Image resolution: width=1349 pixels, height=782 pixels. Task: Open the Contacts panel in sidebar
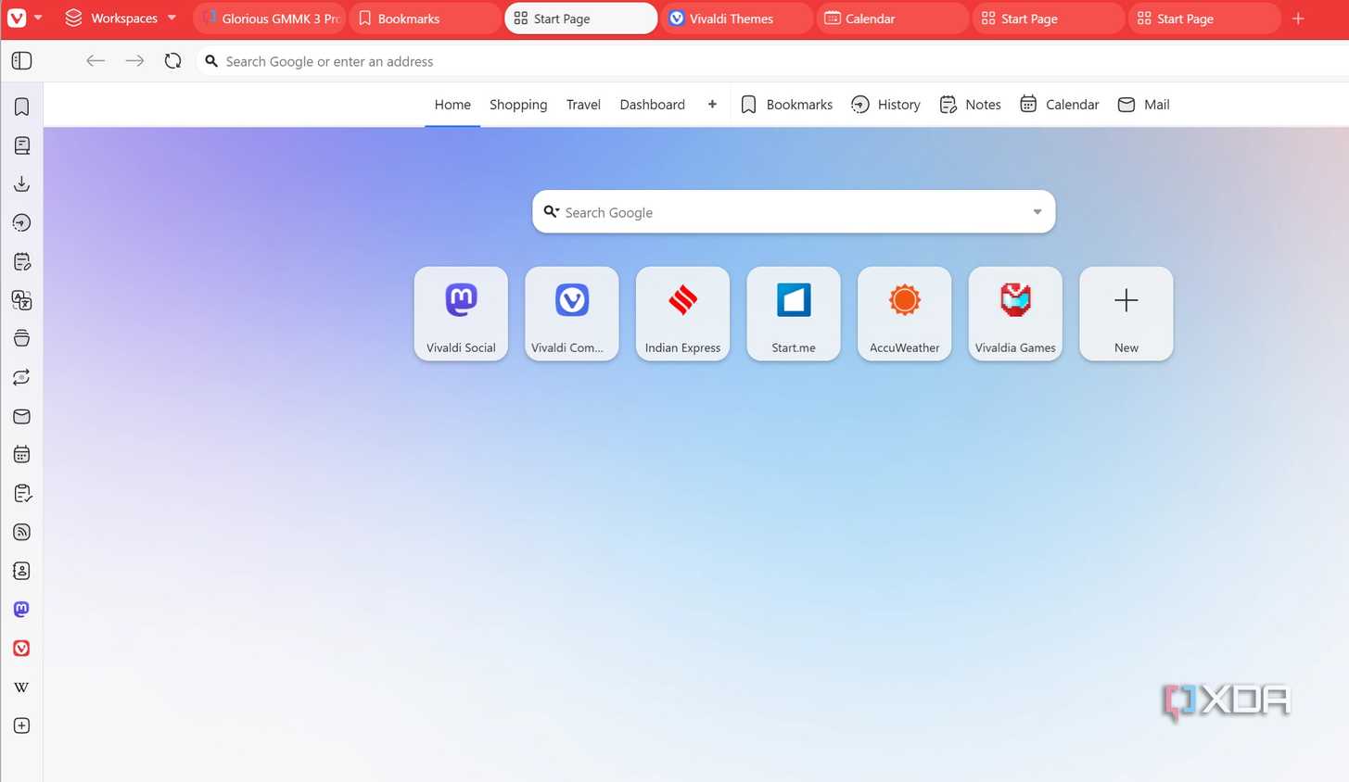point(21,571)
